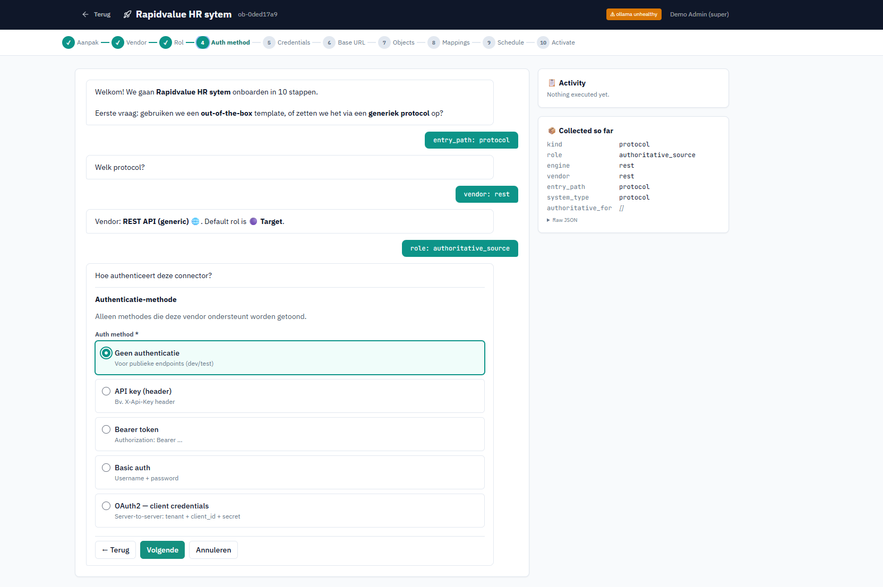The height and width of the screenshot is (587, 883).
Task: Expand the Raw JSON disclosure triangle
Action: click(x=548, y=220)
